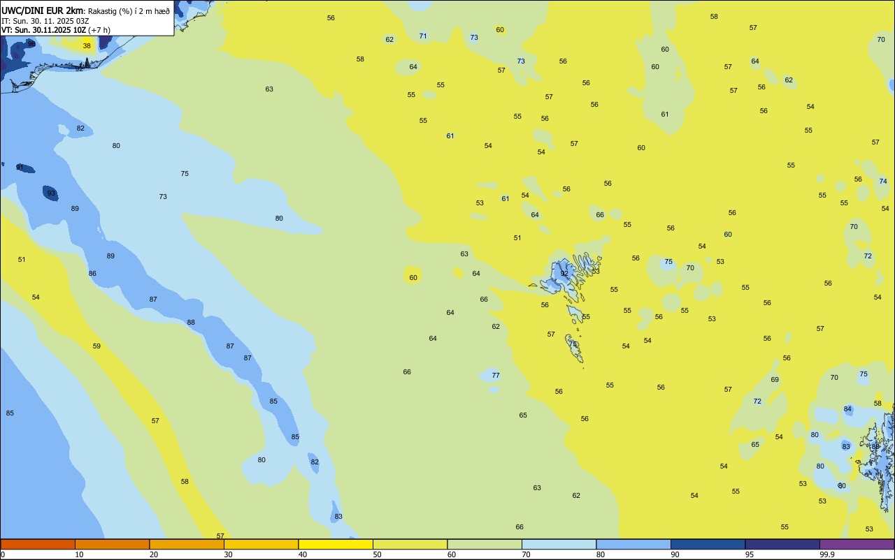Click the legend tick label '95'
This screenshot has height=560, width=895.
point(750,554)
